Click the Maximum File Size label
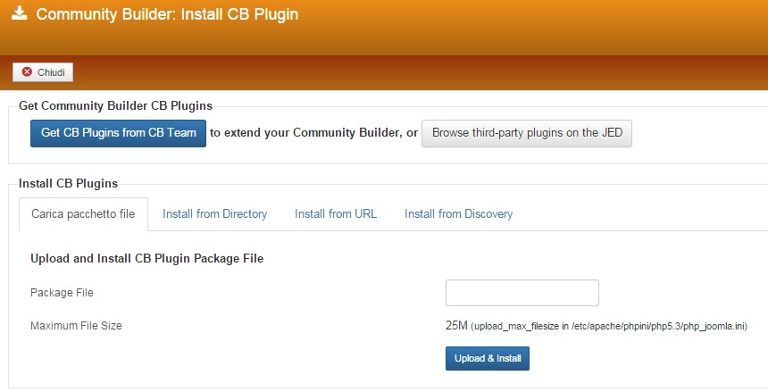This screenshot has width=768, height=392. (76, 326)
